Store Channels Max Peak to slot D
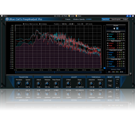This screenshot has width=135, height=122. coord(124,64)
